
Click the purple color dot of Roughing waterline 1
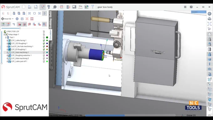pyautogui.click(x=47, y=55)
